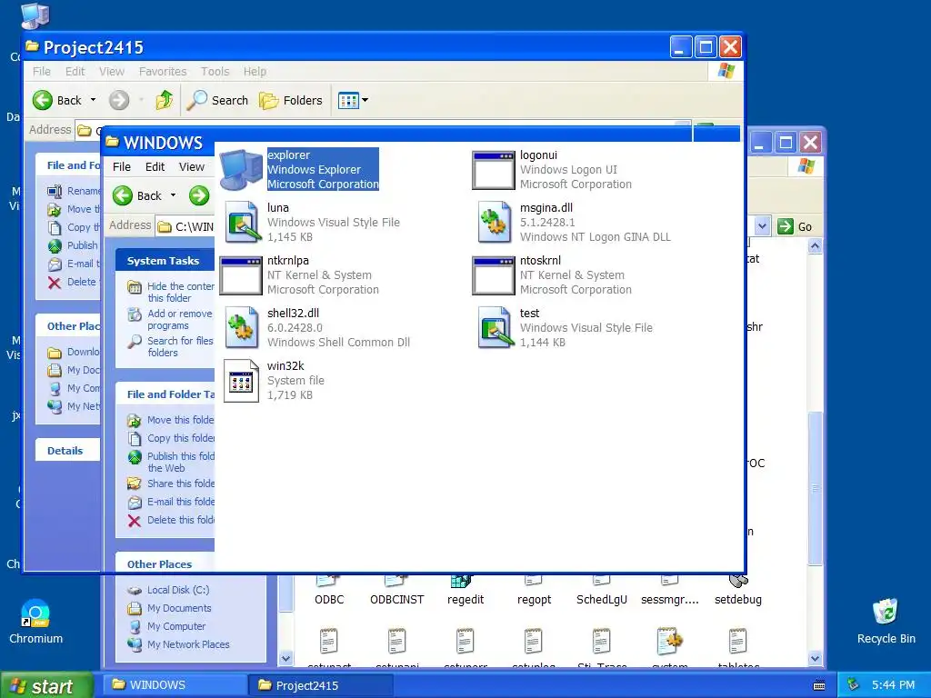The height and width of the screenshot is (698, 931).
Task: Click the red Delete X icon in Project2415 tasks
Action: coord(55,282)
